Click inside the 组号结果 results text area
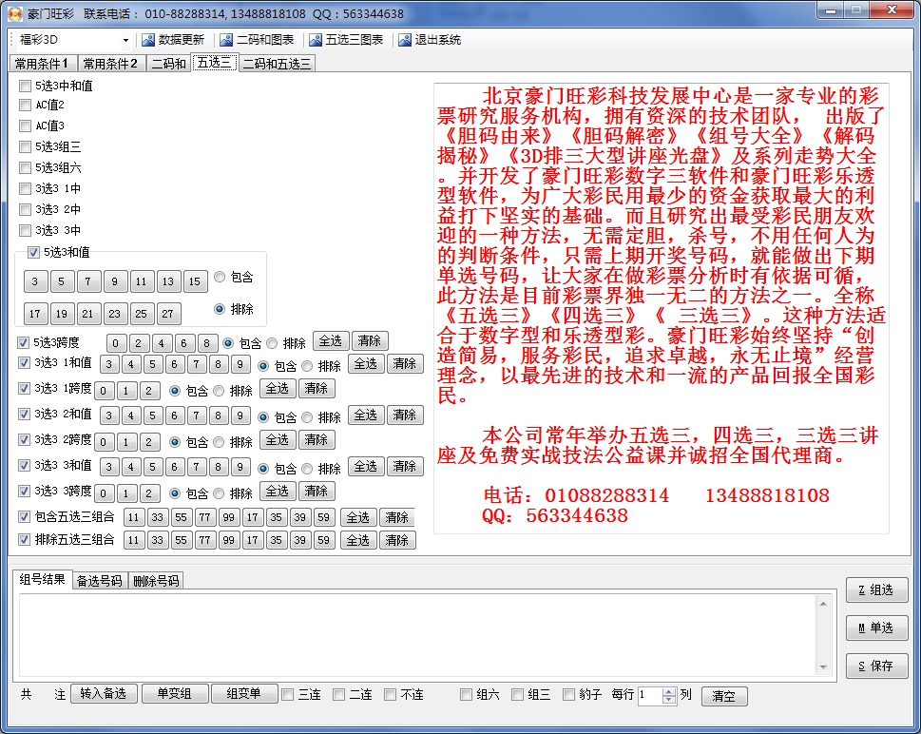This screenshot has height=734, width=921. tap(418, 634)
